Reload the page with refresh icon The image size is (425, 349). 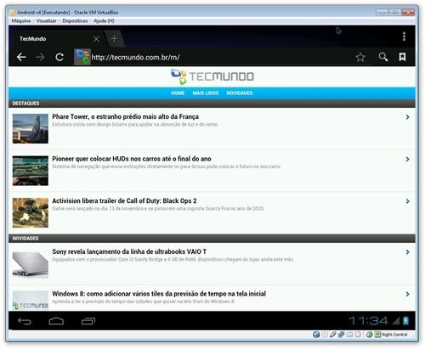tap(59, 58)
